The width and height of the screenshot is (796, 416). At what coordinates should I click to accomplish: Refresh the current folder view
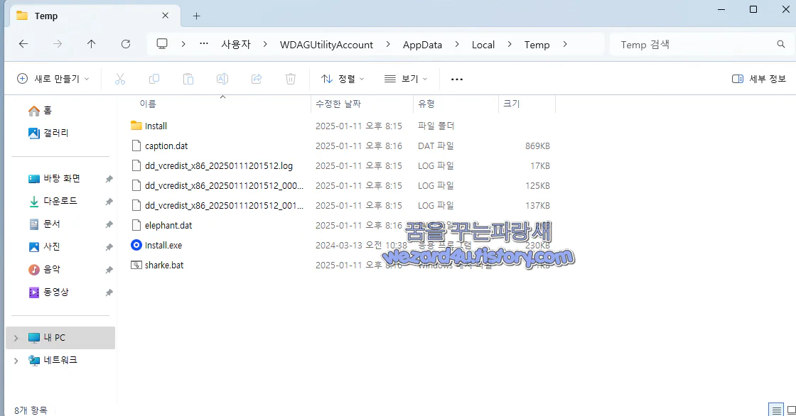pos(126,44)
